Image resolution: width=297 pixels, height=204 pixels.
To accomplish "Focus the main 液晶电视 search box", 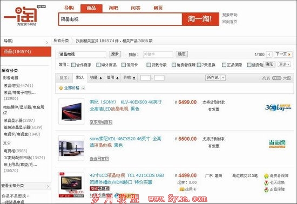I will click(x=120, y=19).
